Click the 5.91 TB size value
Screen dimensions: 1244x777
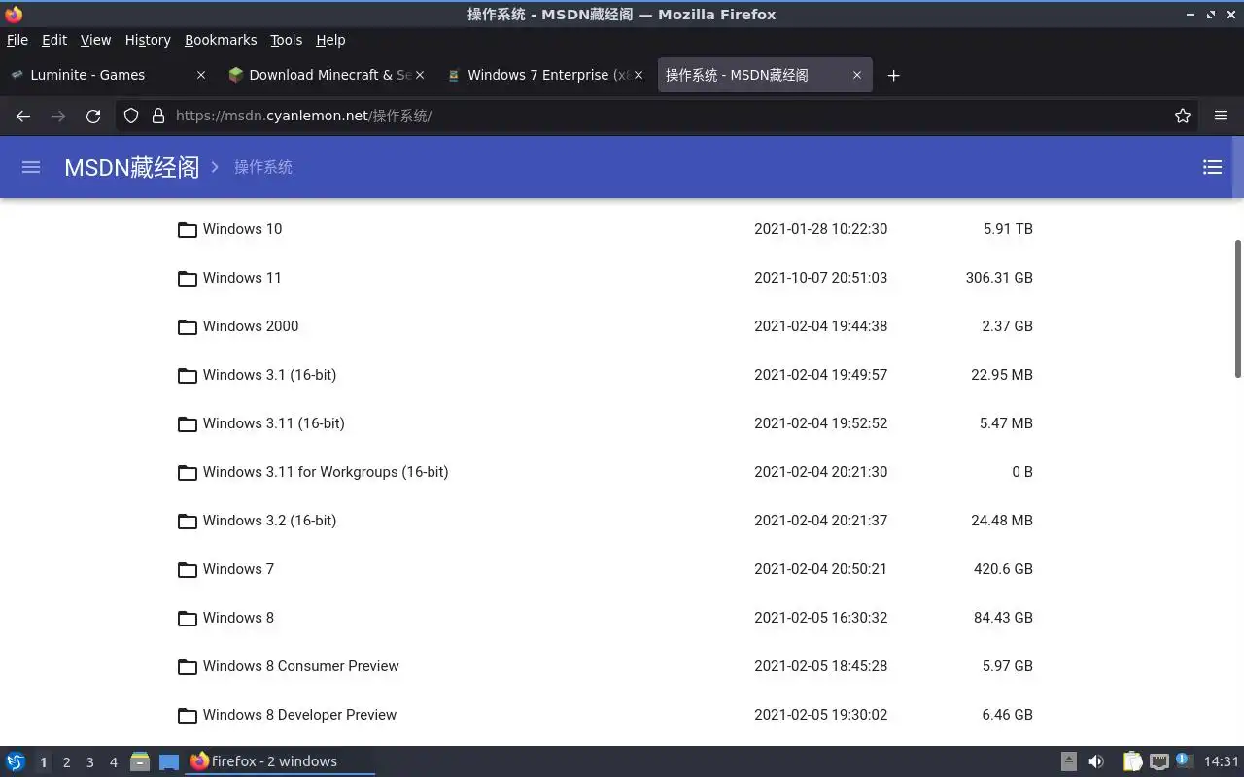tap(1008, 229)
